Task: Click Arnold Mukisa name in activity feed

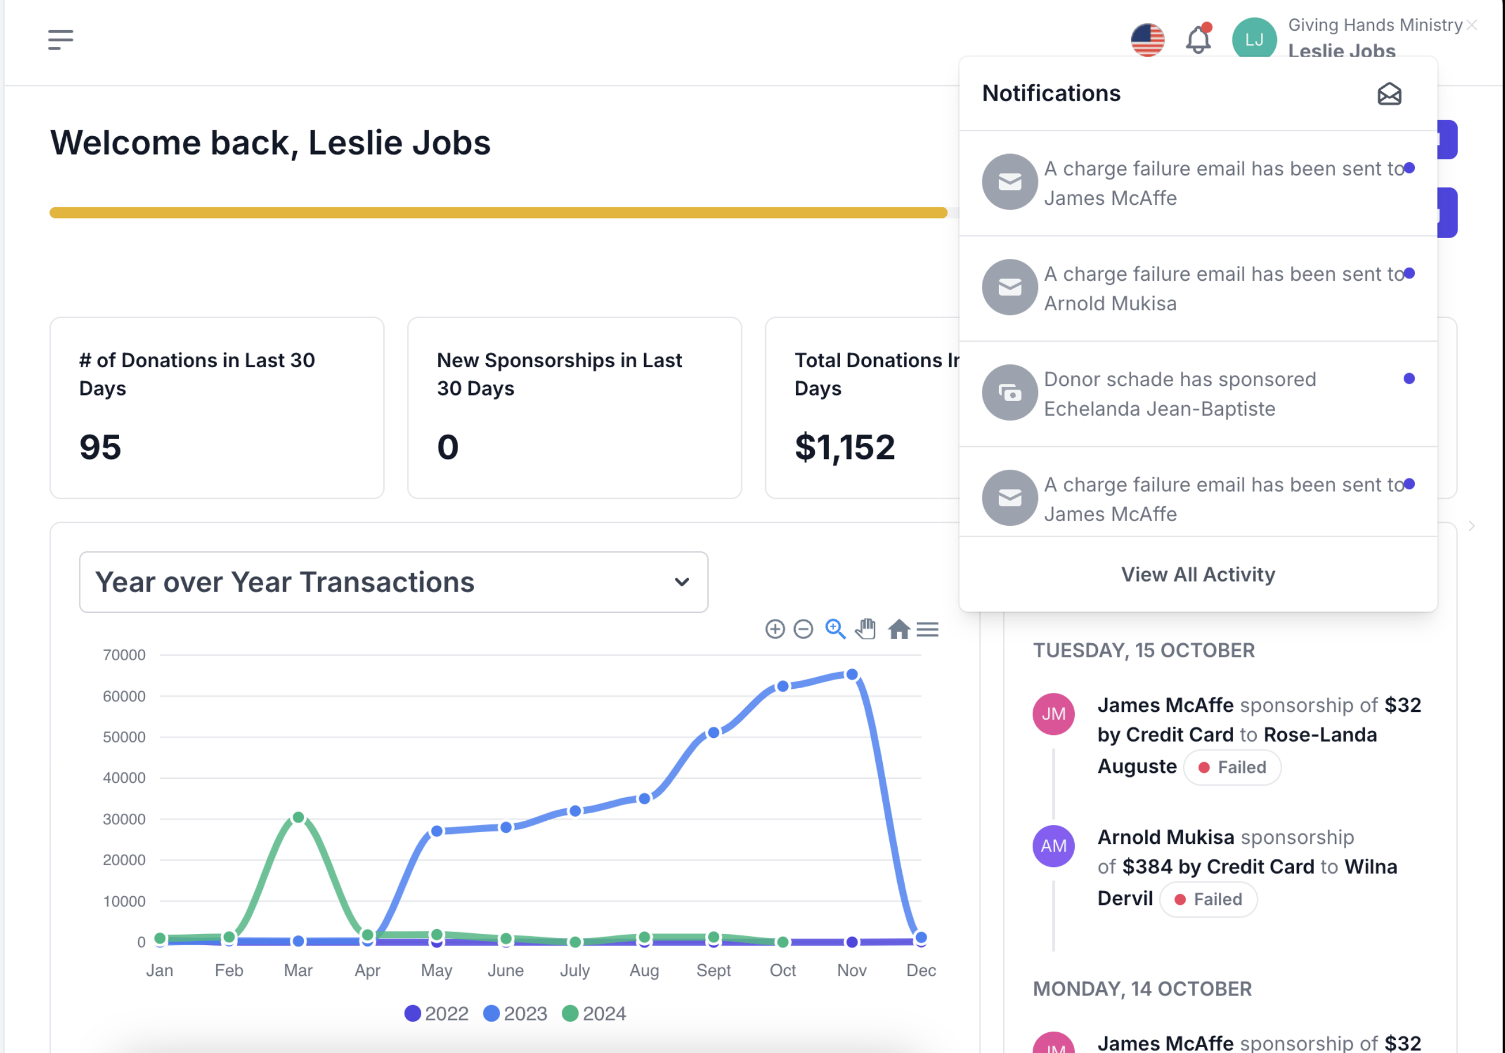Action: (1165, 837)
